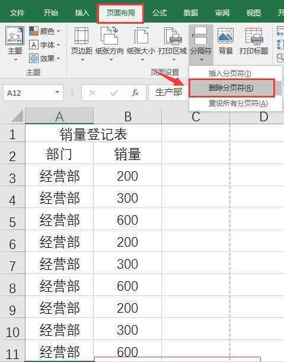Click the select-all corner triangle
This screenshot has width=284, height=362.
click(x=18, y=116)
